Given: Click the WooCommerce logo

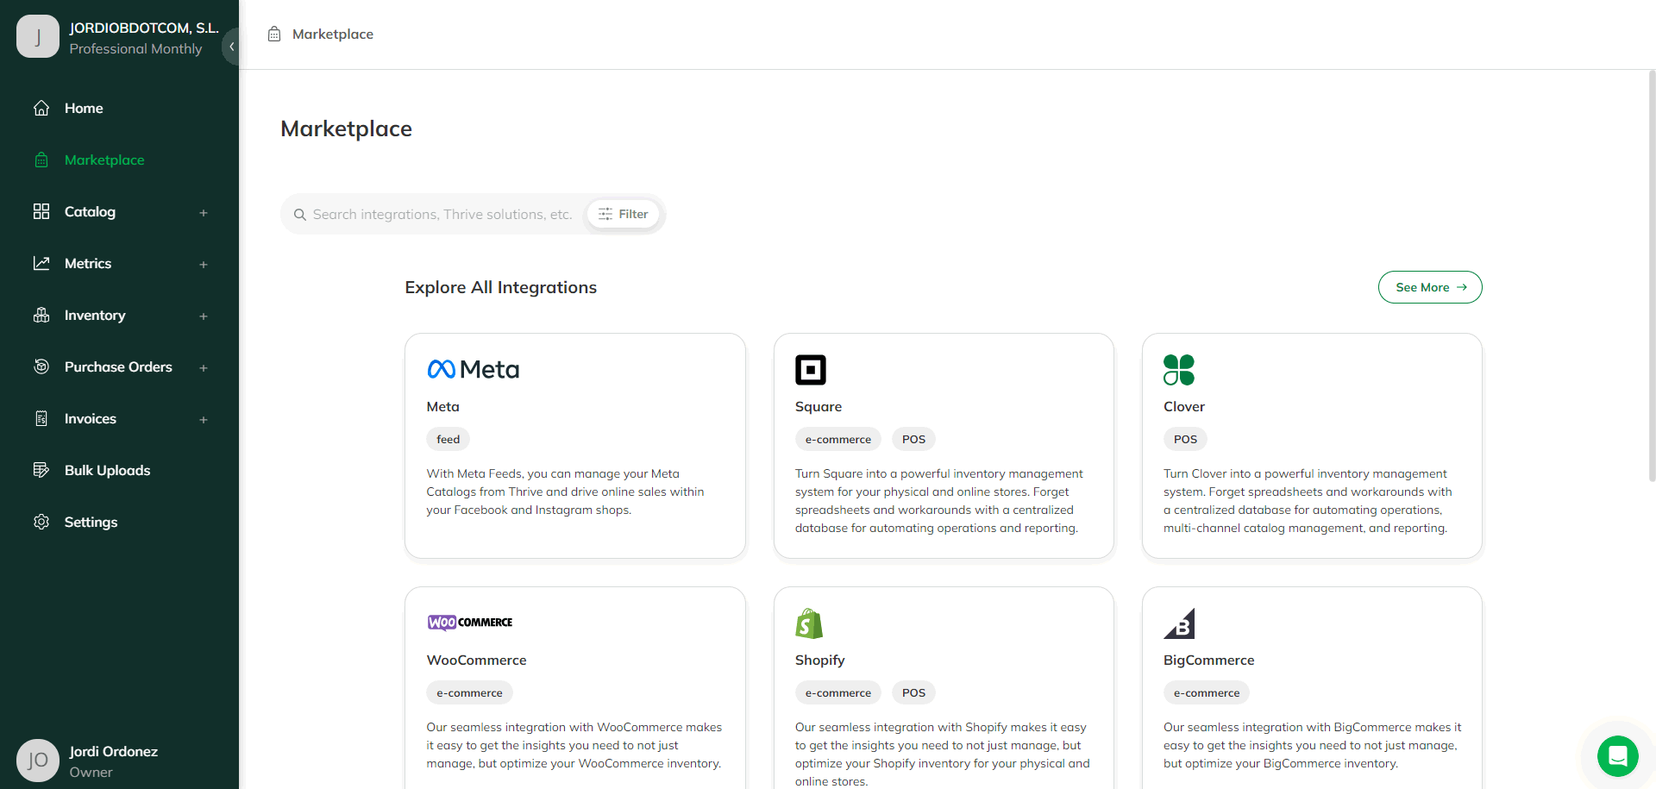Looking at the screenshot, I should point(470,623).
